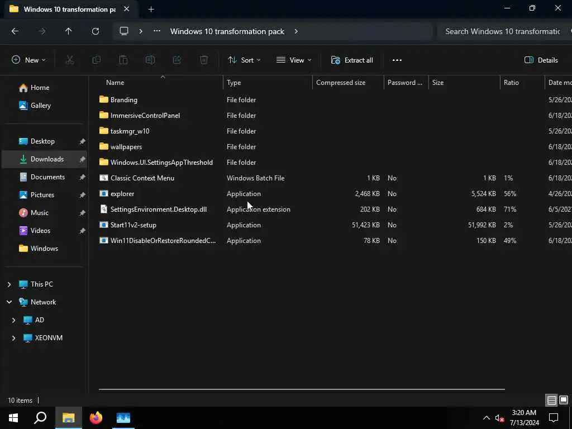Click the horizontal scrollbar thumb
This screenshot has height=429, width=572.
click(x=302, y=389)
